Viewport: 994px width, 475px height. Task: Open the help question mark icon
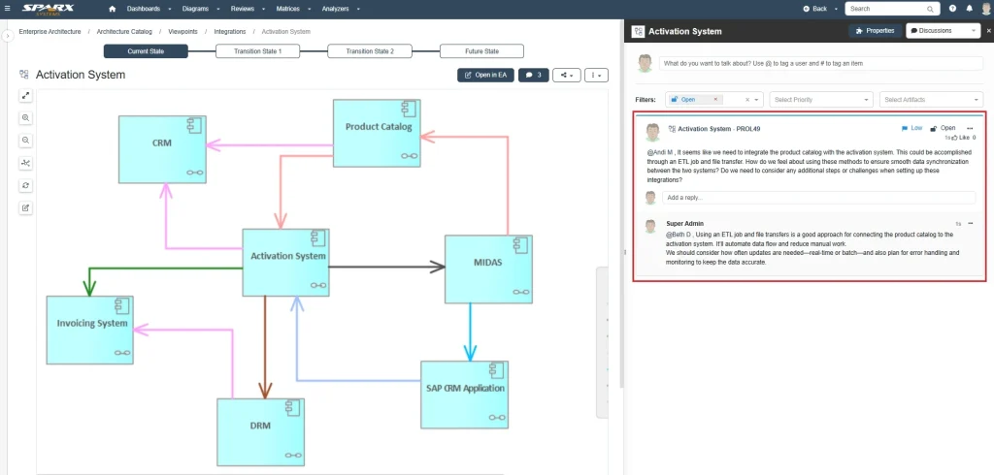tap(953, 9)
